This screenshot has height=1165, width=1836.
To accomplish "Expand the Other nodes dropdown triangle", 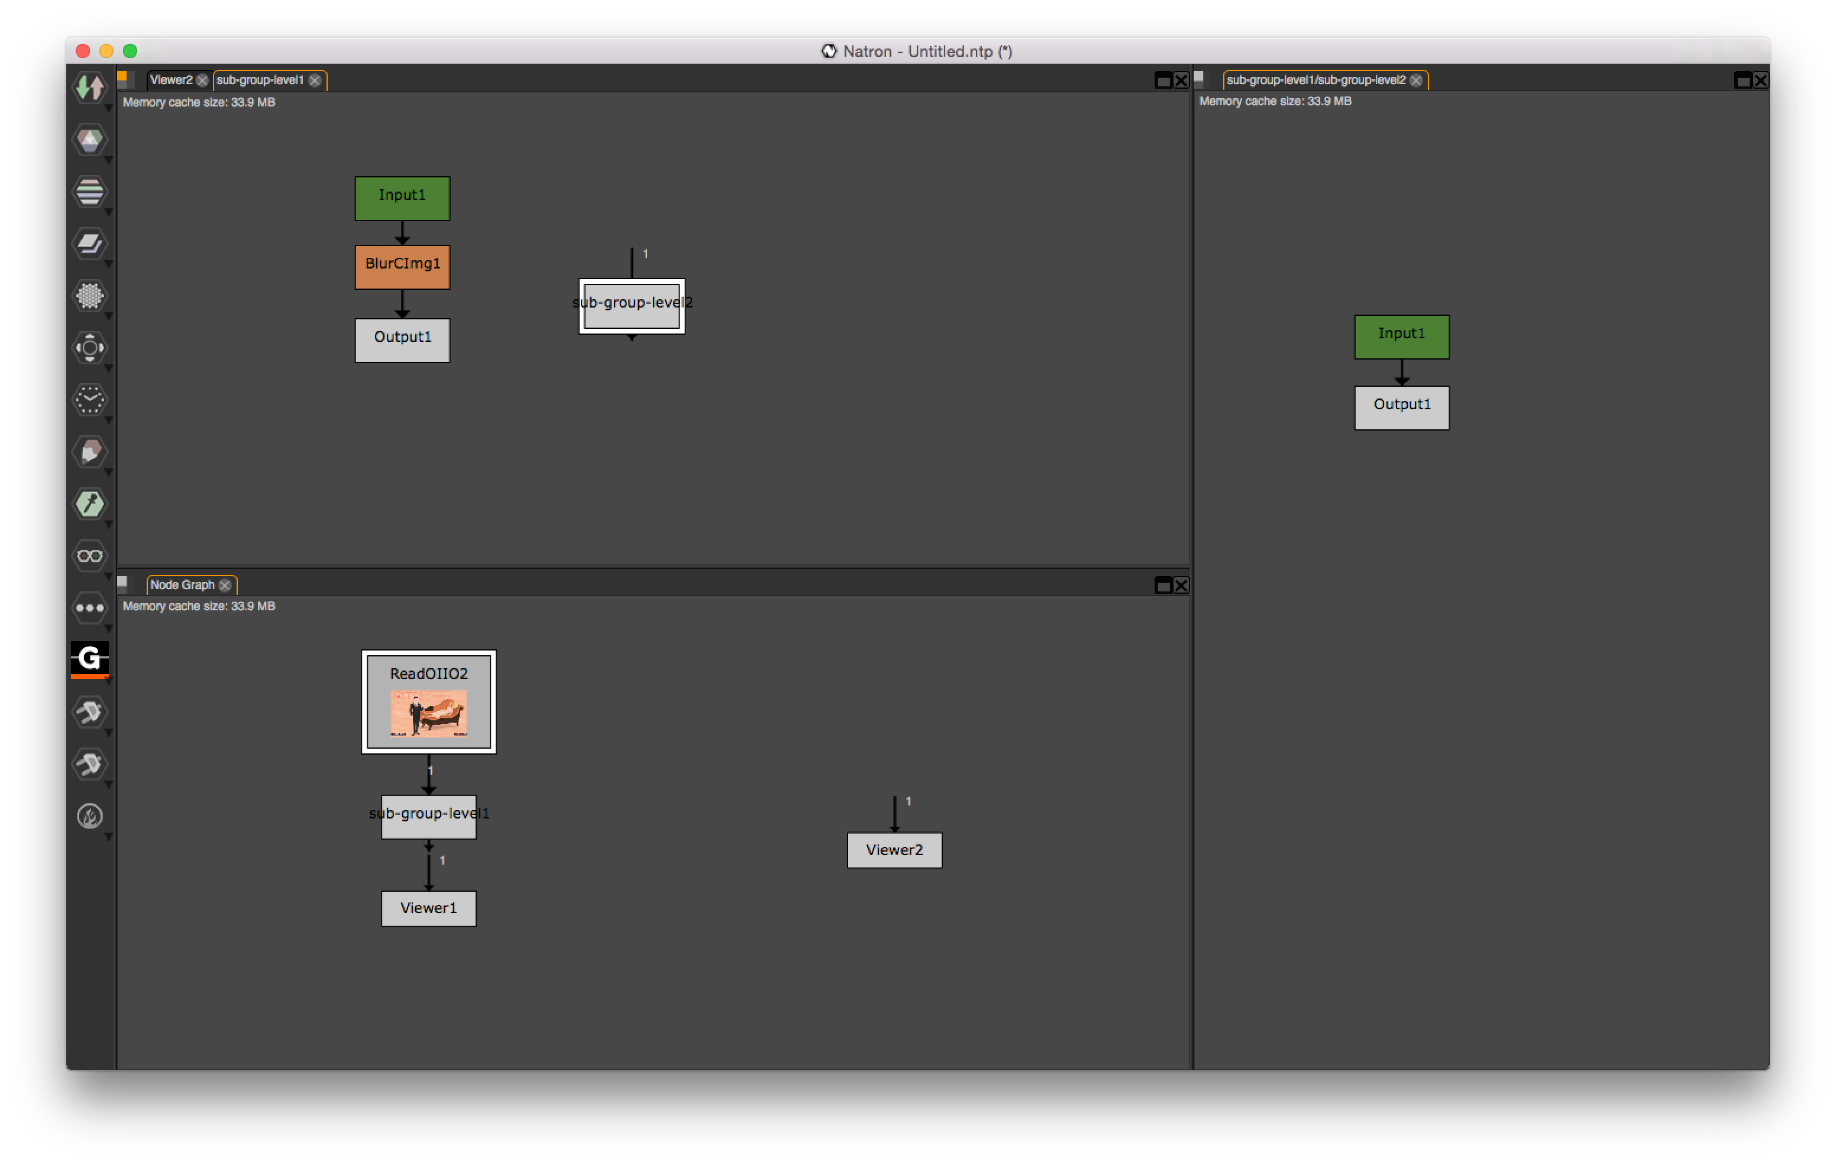I will (x=108, y=628).
